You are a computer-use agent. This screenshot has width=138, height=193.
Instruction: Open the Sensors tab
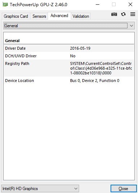39,16
